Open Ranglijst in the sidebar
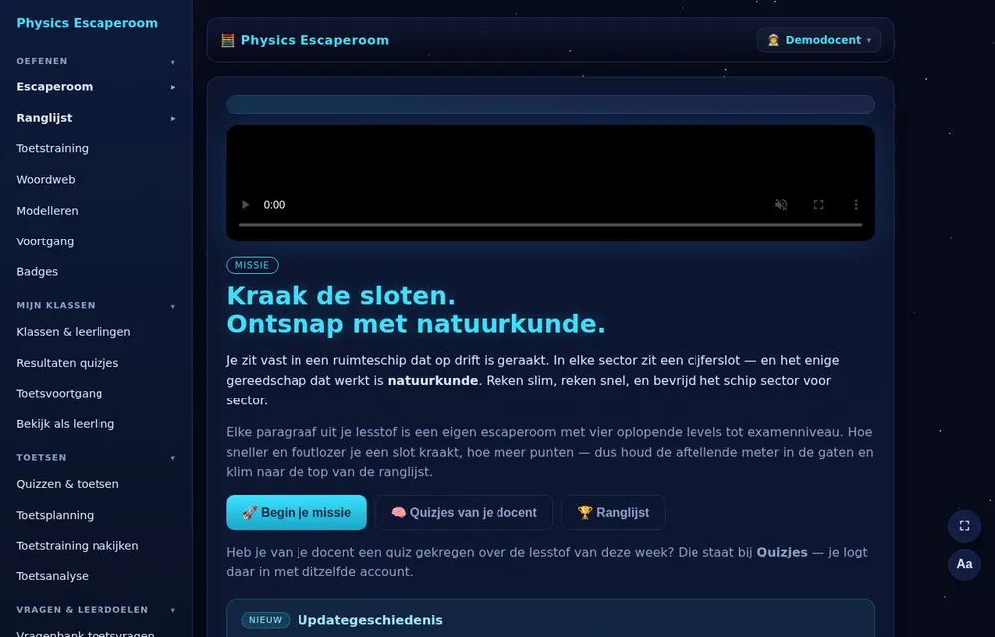This screenshot has height=637, width=995. [45, 118]
